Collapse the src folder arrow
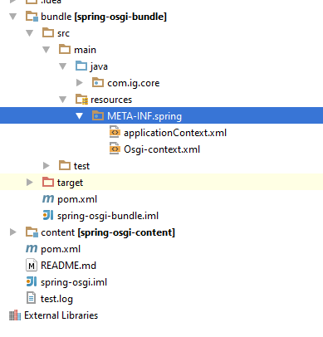 click(x=30, y=33)
